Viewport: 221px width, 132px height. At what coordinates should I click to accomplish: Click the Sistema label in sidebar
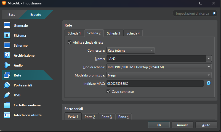(20, 36)
